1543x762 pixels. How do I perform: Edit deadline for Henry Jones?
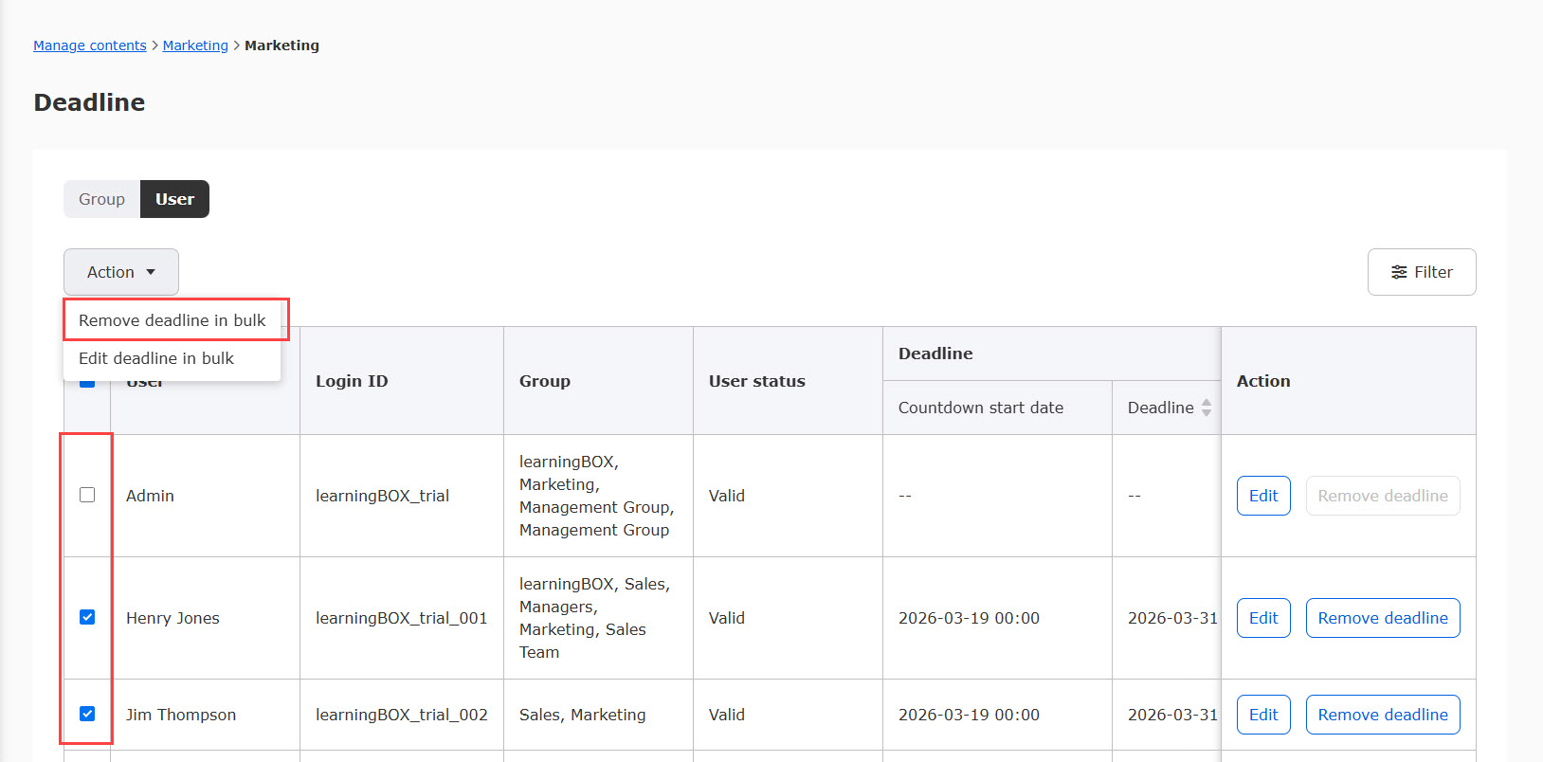pyautogui.click(x=1262, y=618)
